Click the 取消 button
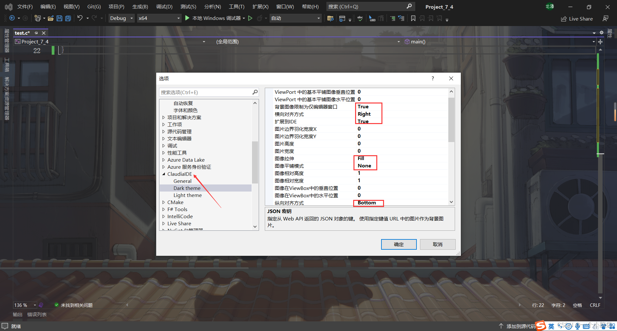The height and width of the screenshot is (331, 617). (438, 244)
